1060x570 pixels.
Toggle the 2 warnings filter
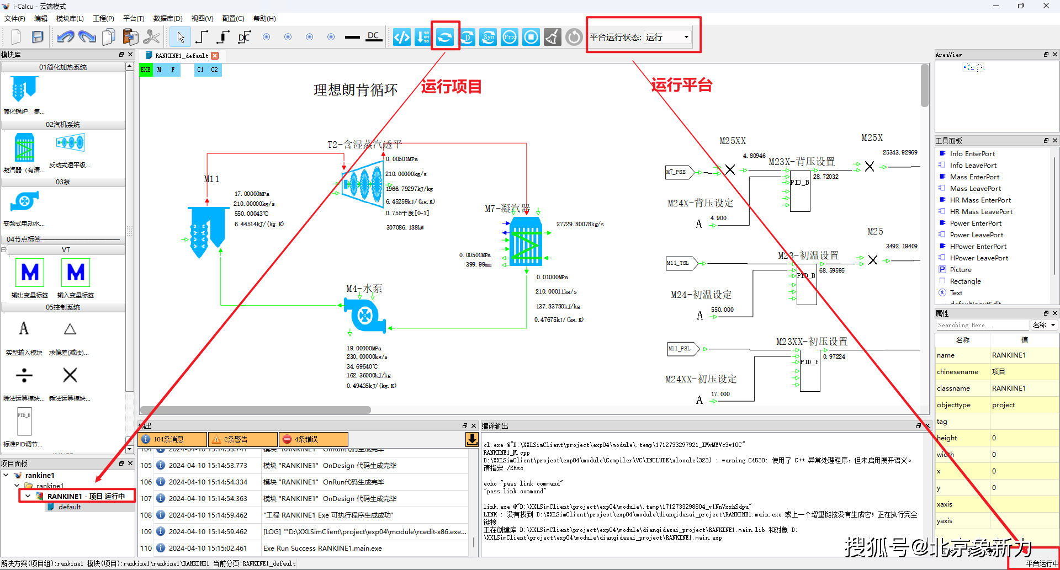(243, 439)
